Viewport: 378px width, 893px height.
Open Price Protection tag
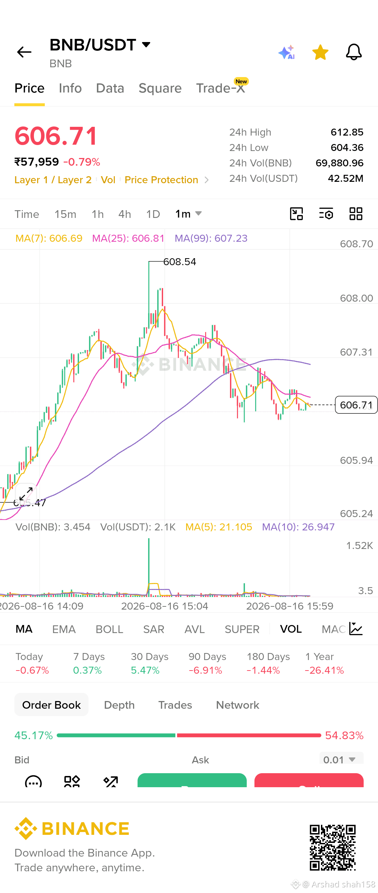pyautogui.click(x=161, y=180)
